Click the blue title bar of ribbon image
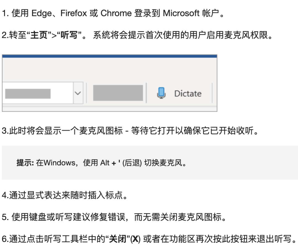 point(110,56)
